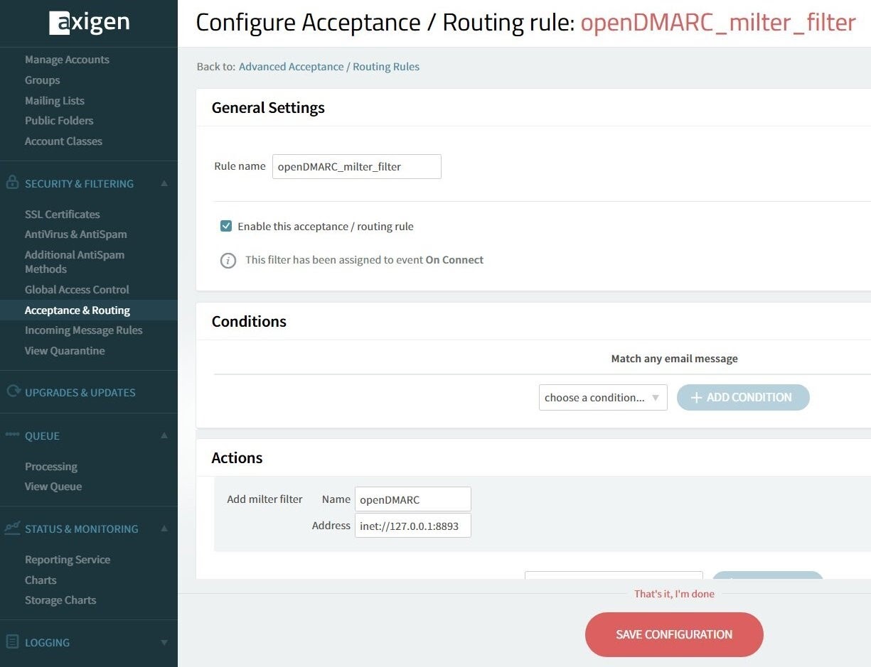The width and height of the screenshot is (871, 667).
Task: Click the Rule name text field
Action: click(356, 167)
